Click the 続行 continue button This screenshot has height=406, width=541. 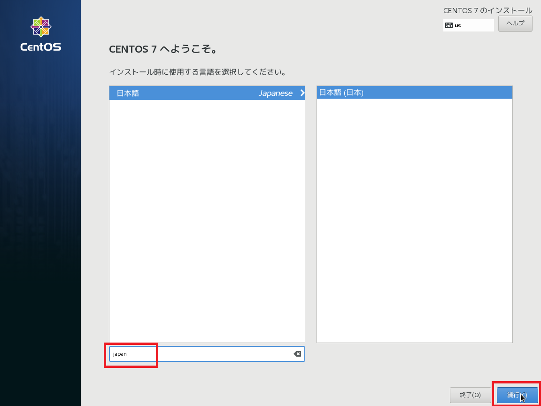pos(517,395)
